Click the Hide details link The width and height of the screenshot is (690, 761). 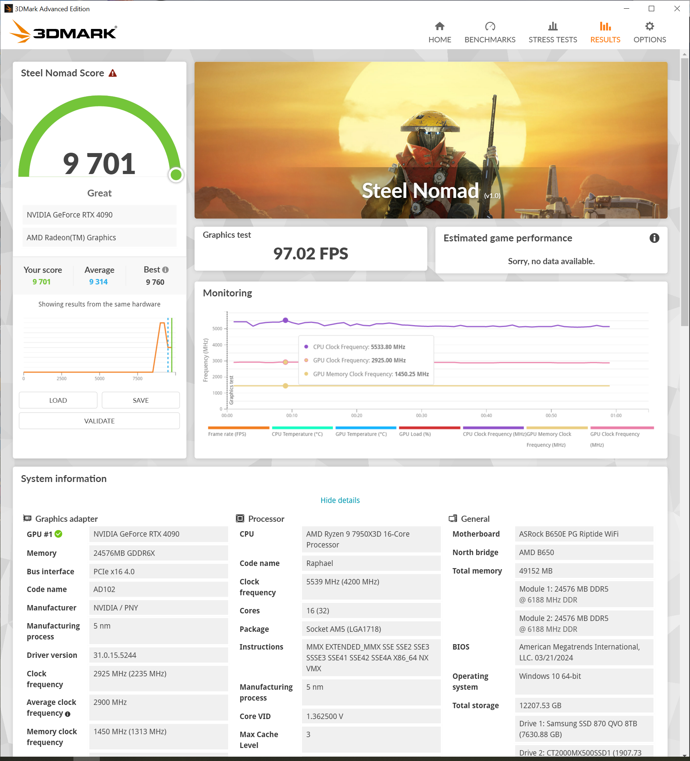(340, 500)
